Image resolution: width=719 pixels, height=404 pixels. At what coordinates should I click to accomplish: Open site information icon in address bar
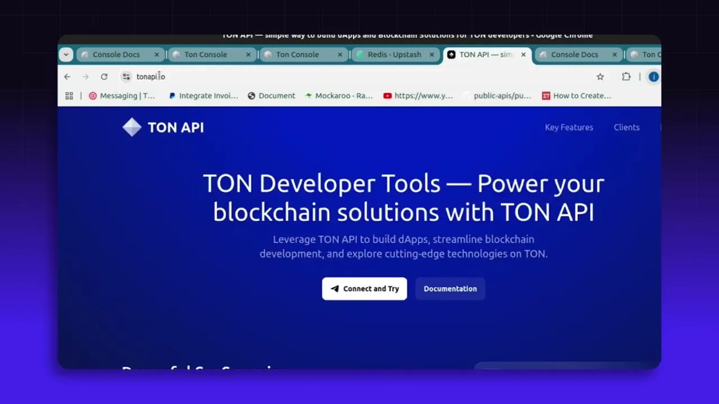(126, 76)
